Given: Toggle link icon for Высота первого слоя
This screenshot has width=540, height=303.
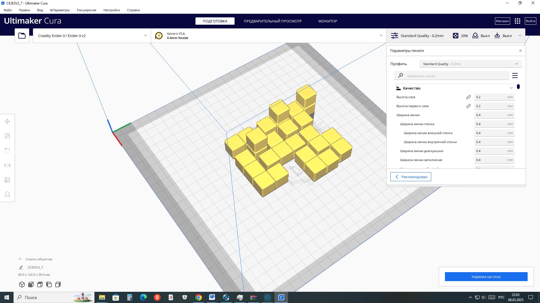Looking at the screenshot, I should [x=468, y=106].
